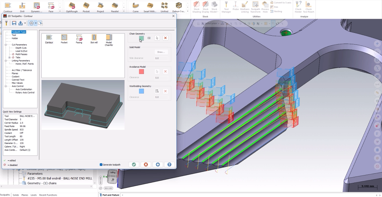Screen dimensions: 382x197
Task: Click the Pocket icon in the 3D ribbon gallery
Action: (86, 7)
